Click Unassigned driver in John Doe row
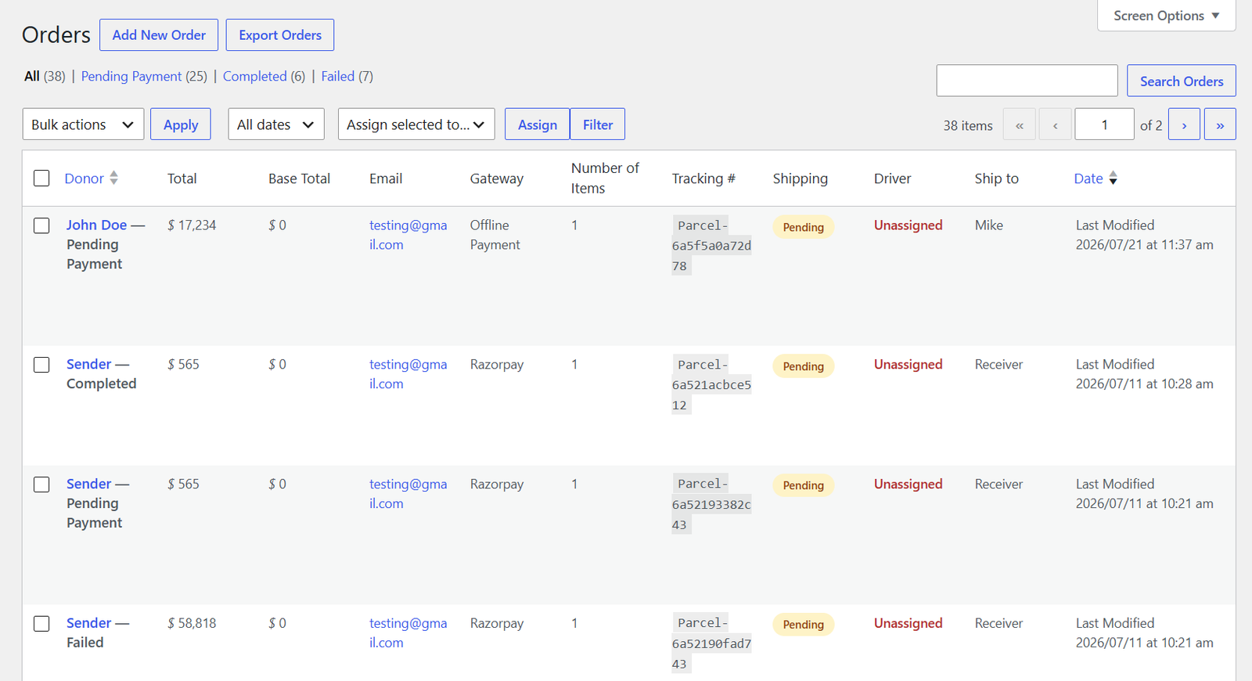Viewport: 1252px width, 681px height. 908,225
